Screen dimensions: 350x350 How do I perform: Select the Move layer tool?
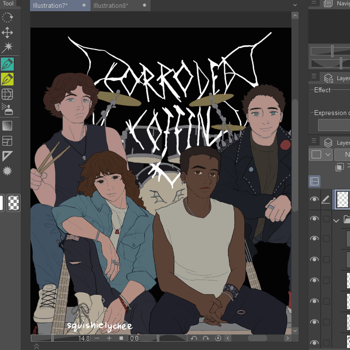(x=7, y=33)
